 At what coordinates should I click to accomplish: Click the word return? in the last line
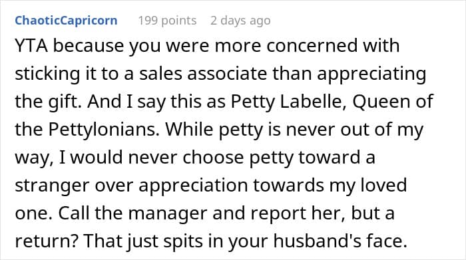(x=47, y=241)
